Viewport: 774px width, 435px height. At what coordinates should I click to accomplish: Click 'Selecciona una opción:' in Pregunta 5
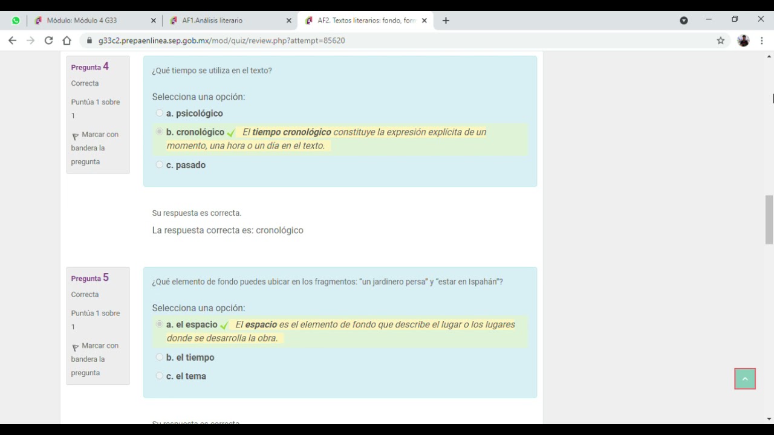(x=198, y=308)
